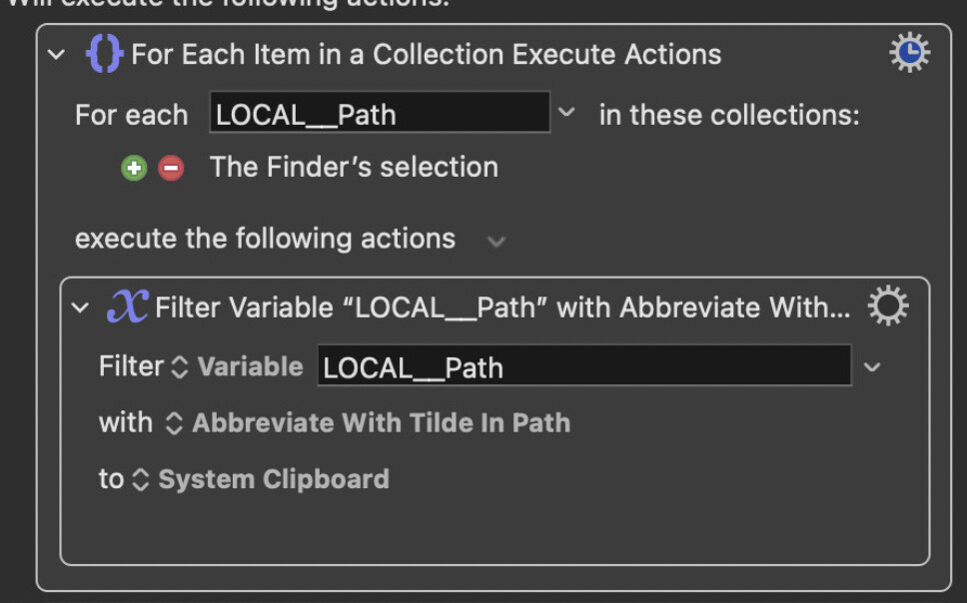Click the Filter Variable action's X icon
Screen dimensions: 967x603
click(x=127, y=306)
